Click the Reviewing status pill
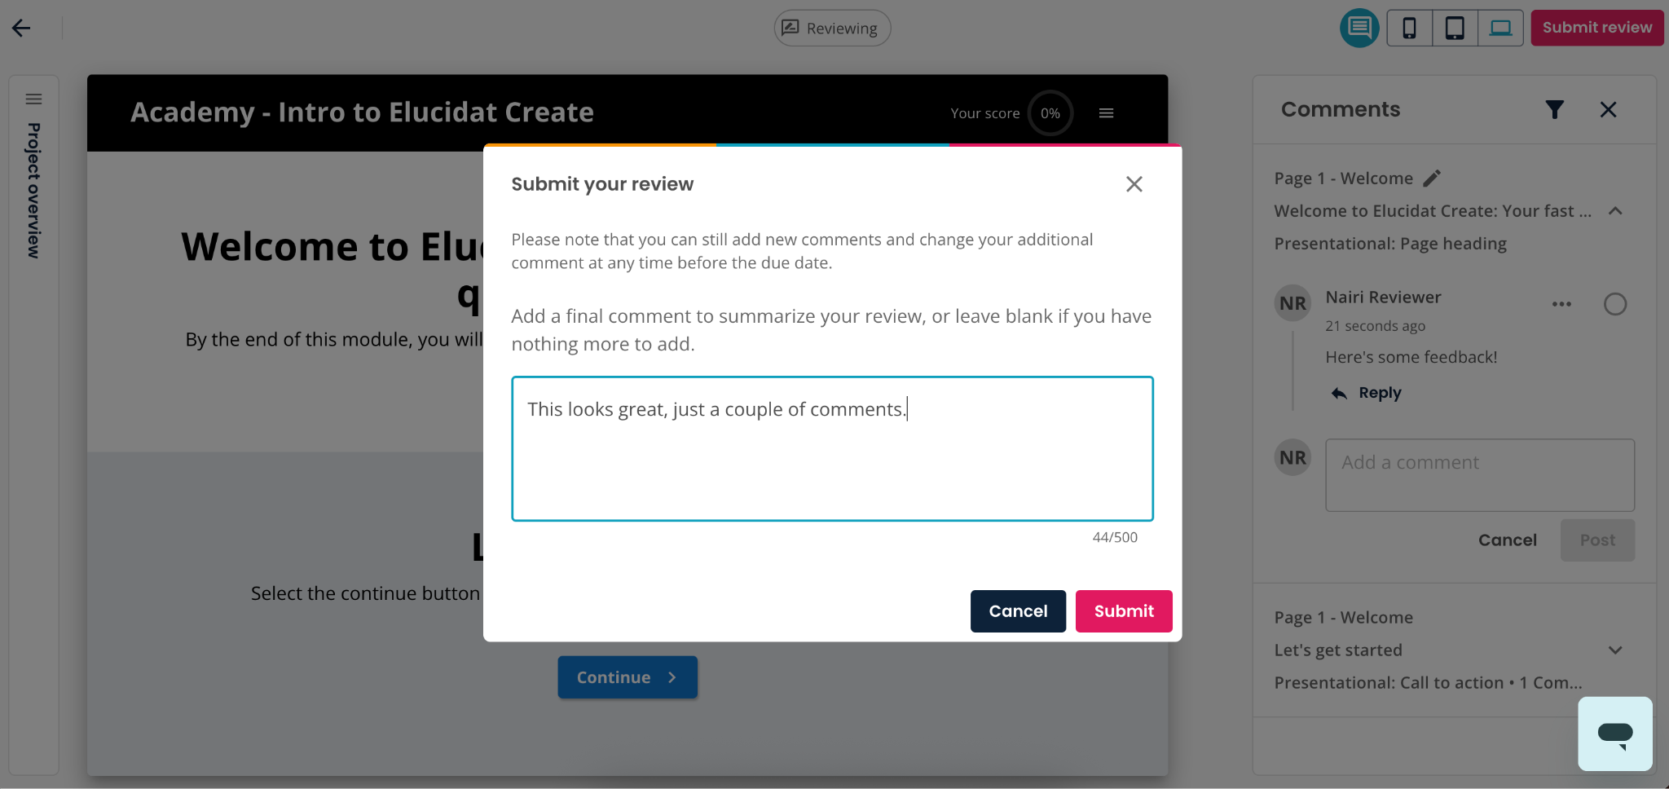The width and height of the screenshot is (1669, 789). click(x=832, y=28)
